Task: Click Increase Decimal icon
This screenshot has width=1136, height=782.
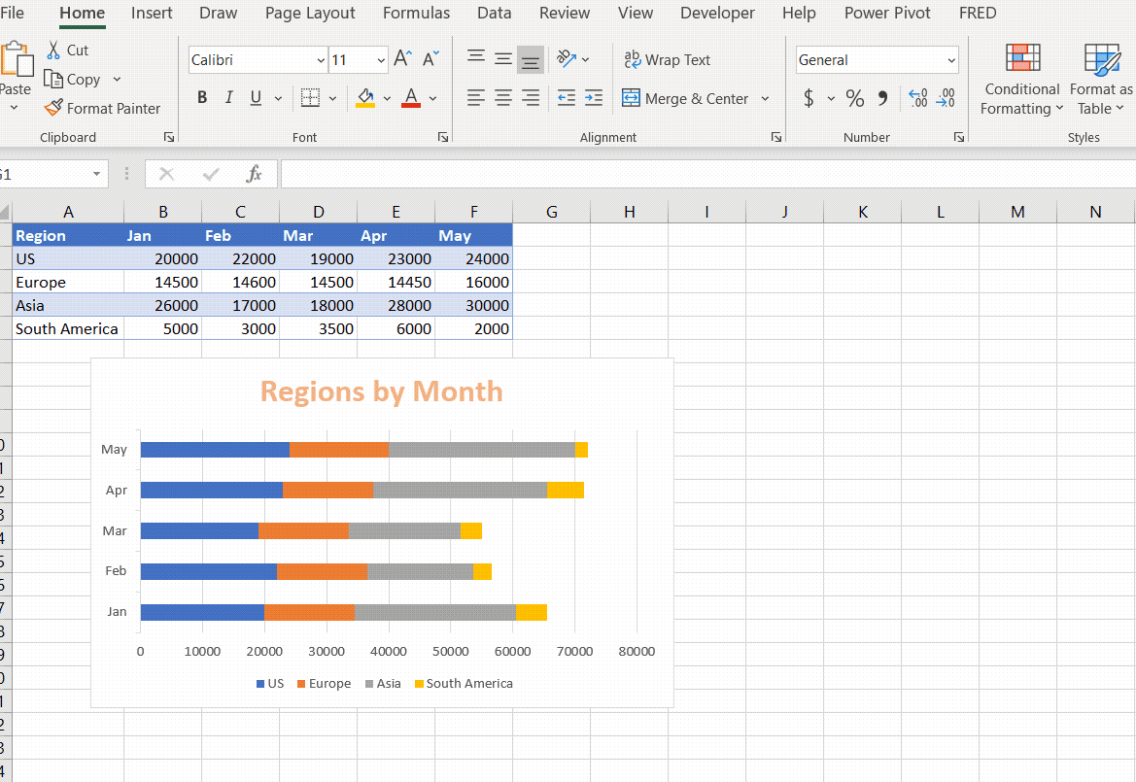Action: [x=918, y=98]
